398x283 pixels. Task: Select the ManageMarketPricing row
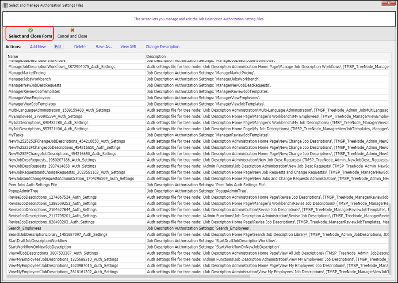click(x=198, y=73)
